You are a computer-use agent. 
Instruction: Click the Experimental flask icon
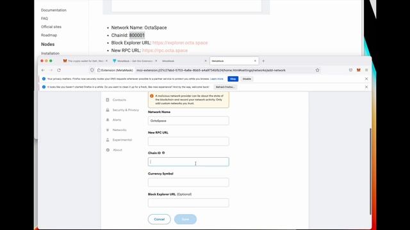pyautogui.click(x=108, y=140)
